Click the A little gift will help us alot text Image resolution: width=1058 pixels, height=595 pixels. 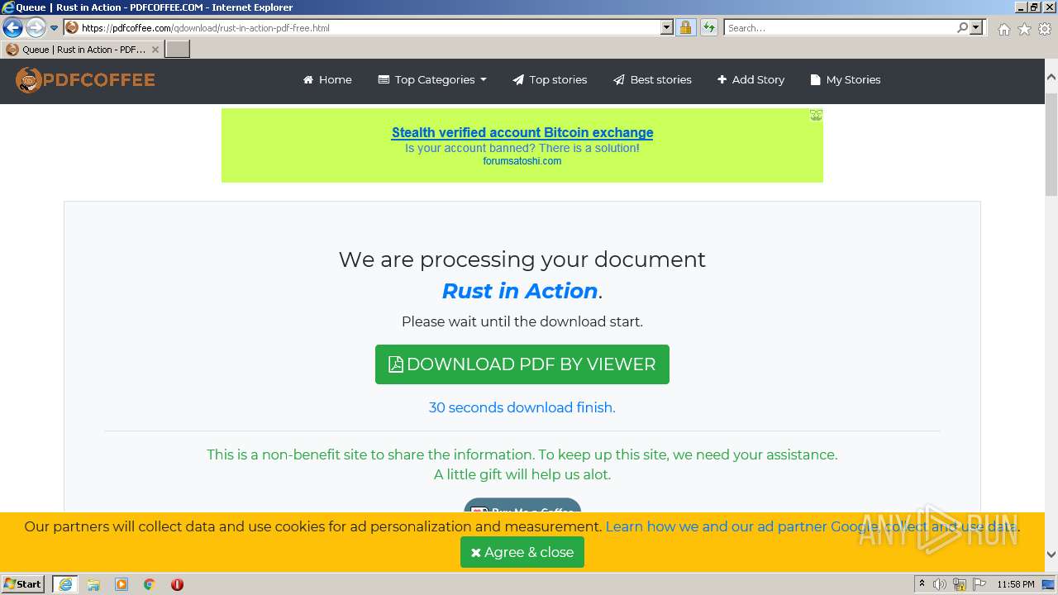pos(522,474)
